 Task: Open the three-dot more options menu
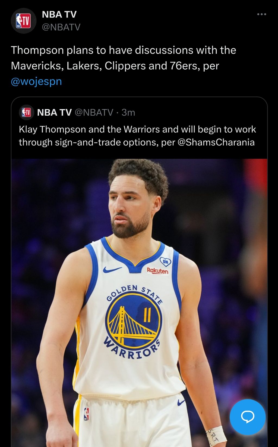click(261, 14)
